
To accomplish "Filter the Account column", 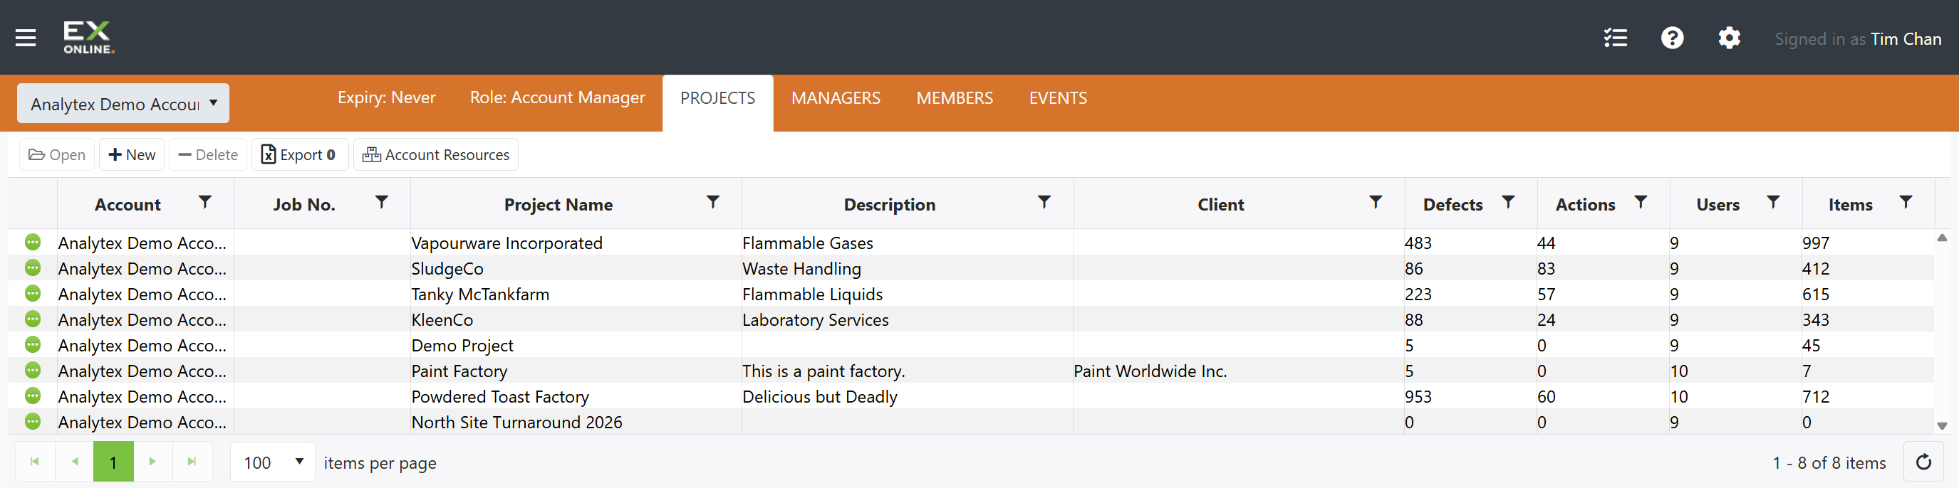I will click(x=204, y=202).
